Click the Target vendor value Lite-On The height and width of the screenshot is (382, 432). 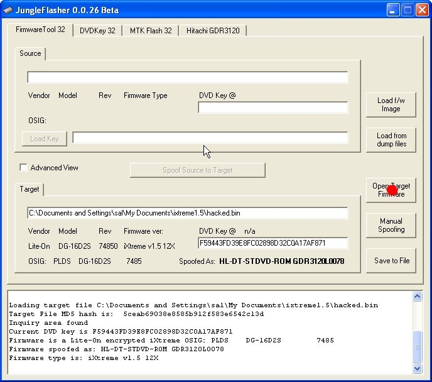pos(39,246)
